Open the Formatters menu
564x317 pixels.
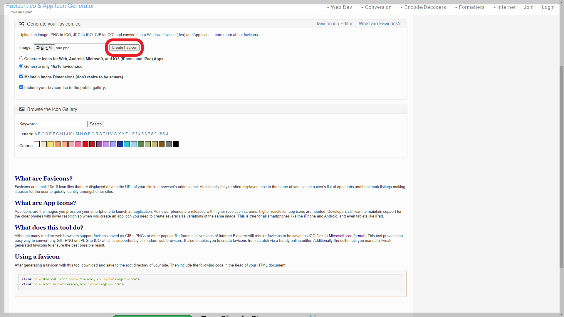469,7
